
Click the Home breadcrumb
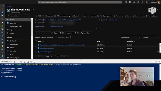[x=9, y=6]
